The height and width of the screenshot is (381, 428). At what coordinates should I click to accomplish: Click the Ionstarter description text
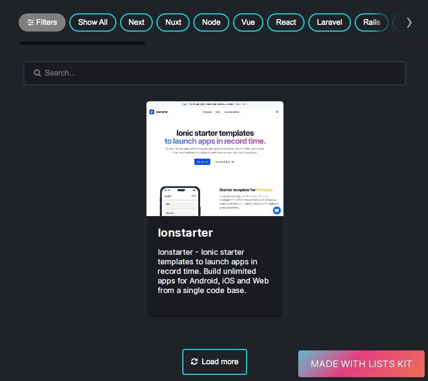(x=213, y=271)
